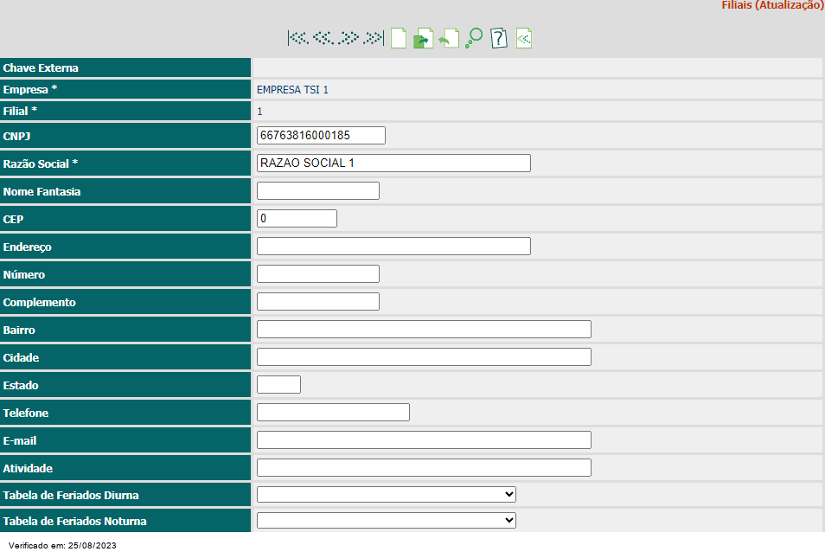
Task: Focus the Cidade input field
Action: coord(424,356)
